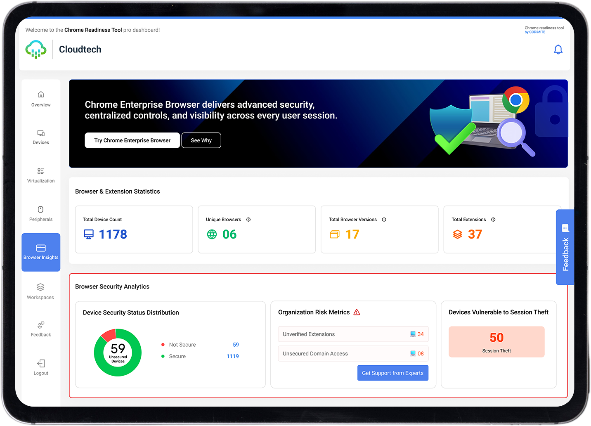Open the Feedback sidebar item
This screenshot has width=591, height=426.
coord(41,329)
